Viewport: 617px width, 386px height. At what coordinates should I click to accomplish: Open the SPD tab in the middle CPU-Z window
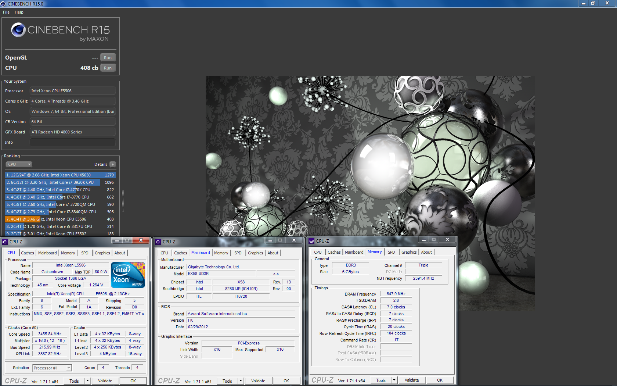tap(238, 253)
